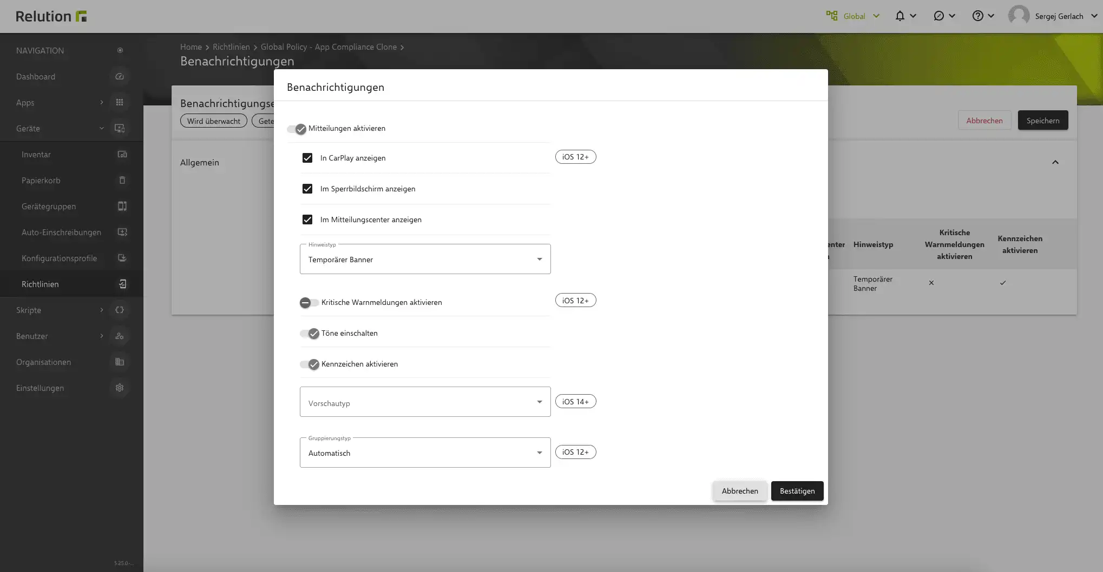The image size is (1103, 572).
Task: Click the Papierkorb trash icon
Action: pos(122,180)
